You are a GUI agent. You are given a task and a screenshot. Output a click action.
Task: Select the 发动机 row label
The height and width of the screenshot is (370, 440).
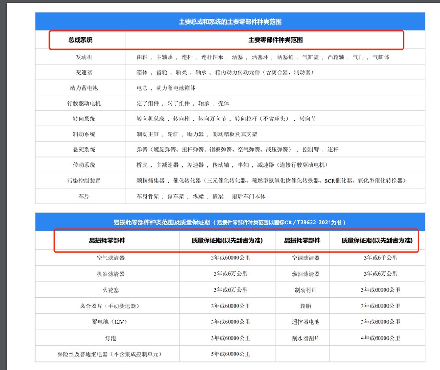[x=84, y=57]
